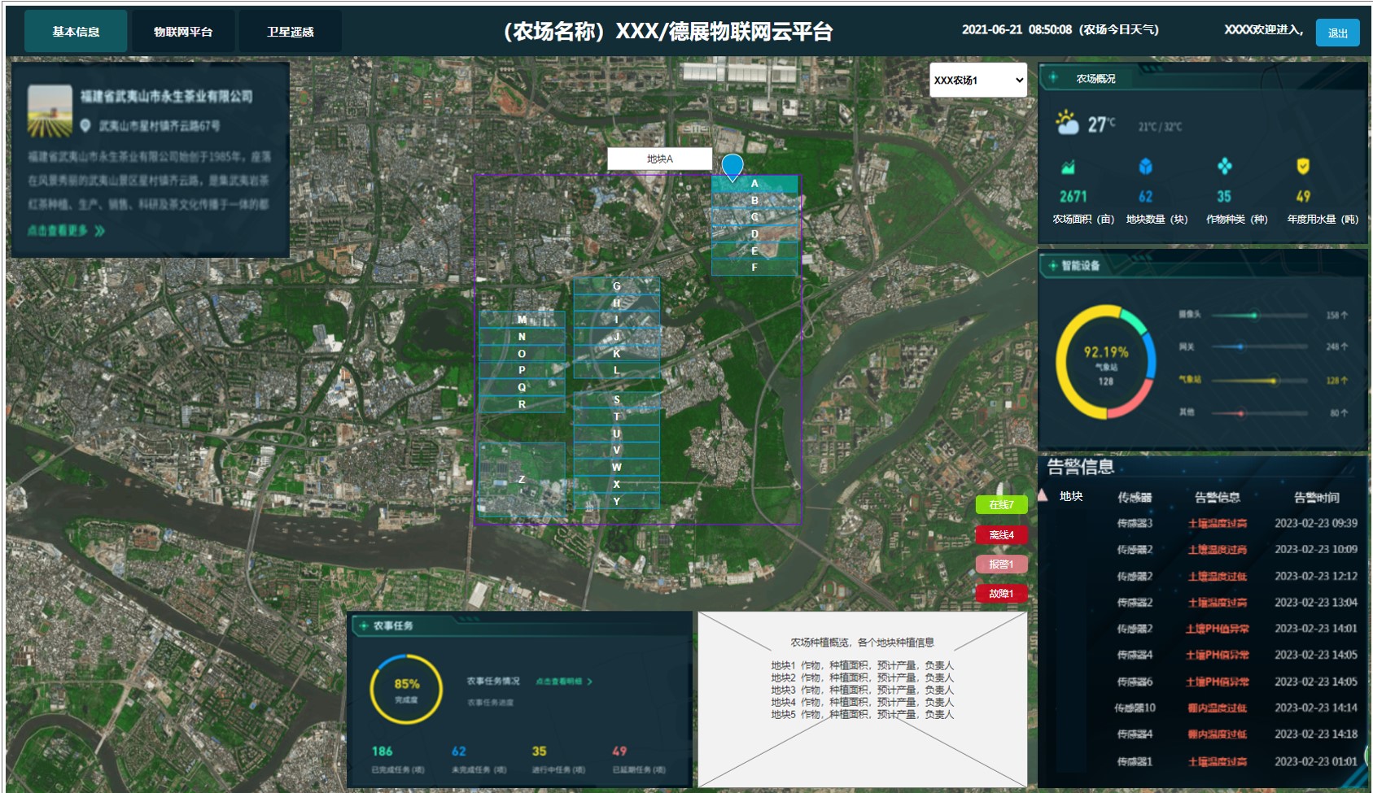Viewport: 1373px width, 793px height.
Task: Click 点击查看更多 link in company card
Action: pyautogui.click(x=66, y=231)
